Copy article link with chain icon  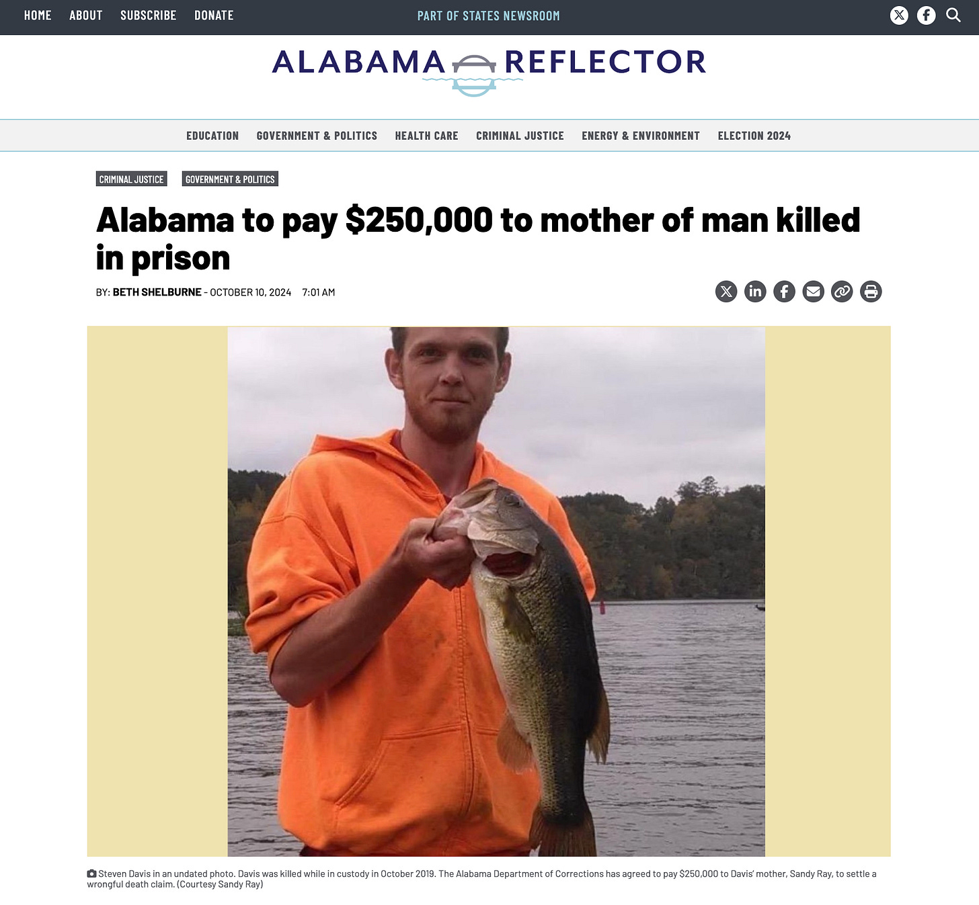842,292
